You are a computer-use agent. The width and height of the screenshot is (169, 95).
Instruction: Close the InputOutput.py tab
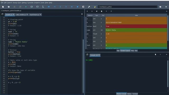[x=40, y=15]
